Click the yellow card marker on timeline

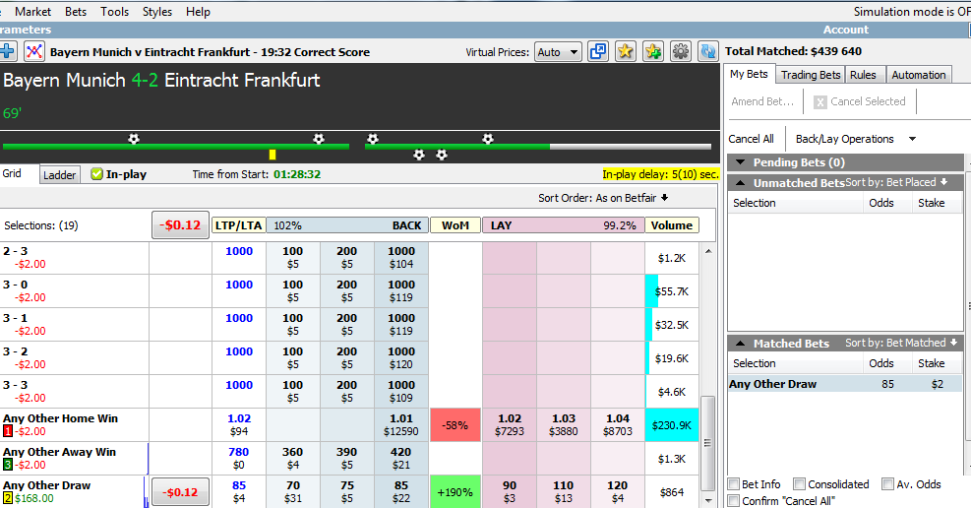(272, 155)
